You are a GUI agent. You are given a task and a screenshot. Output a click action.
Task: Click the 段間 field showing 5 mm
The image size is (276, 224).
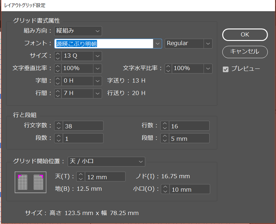coord(189,138)
